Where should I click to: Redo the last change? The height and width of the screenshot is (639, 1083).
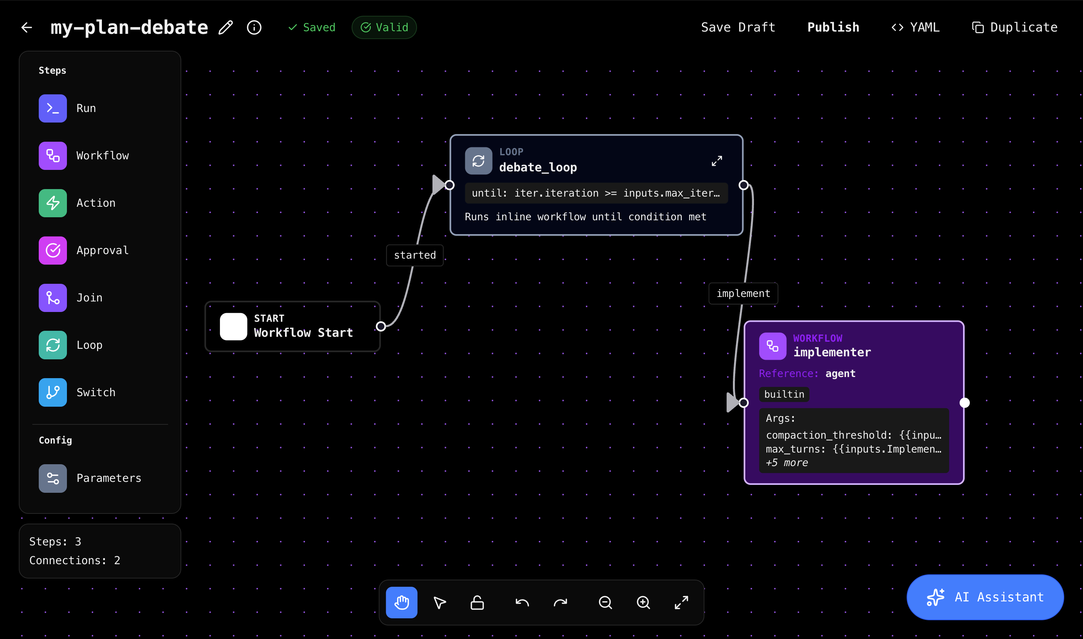(560, 603)
